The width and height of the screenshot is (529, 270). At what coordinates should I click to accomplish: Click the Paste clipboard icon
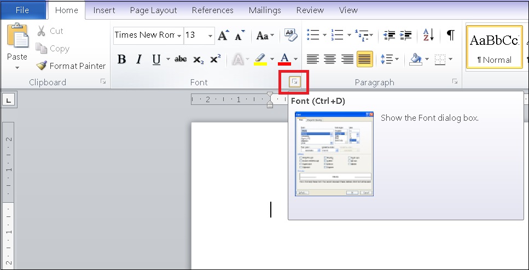[x=18, y=36]
